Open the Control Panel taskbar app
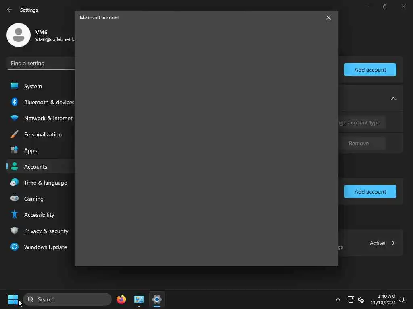 139,299
